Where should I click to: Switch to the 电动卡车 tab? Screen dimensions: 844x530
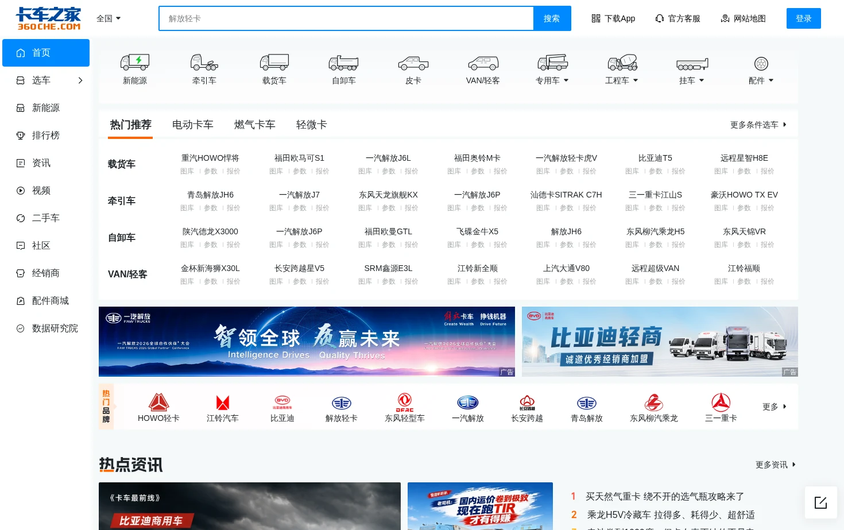pos(193,125)
